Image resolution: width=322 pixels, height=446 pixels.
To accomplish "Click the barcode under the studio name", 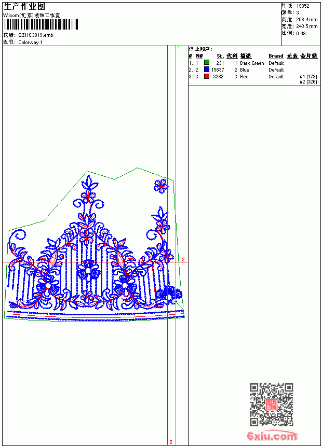I will pos(41,24).
